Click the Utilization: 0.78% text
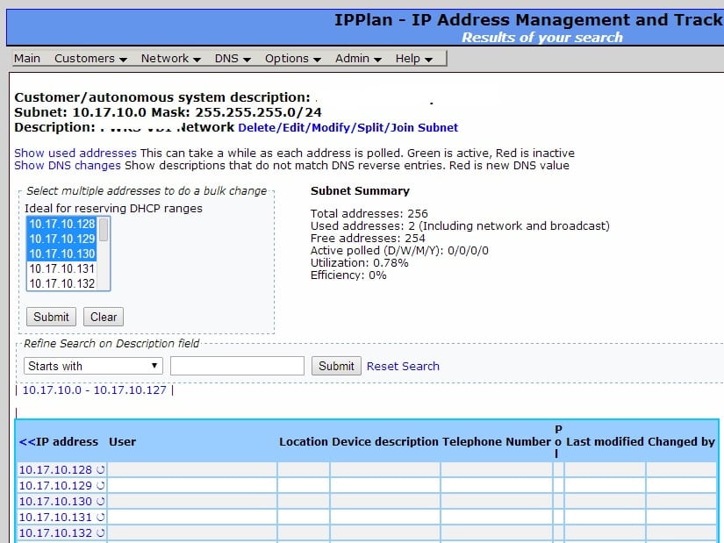The image size is (724, 543). pos(359,263)
